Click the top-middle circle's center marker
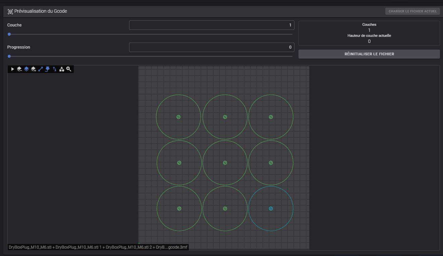The height and width of the screenshot is (256, 443). pyautogui.click(x=225, y=117)
